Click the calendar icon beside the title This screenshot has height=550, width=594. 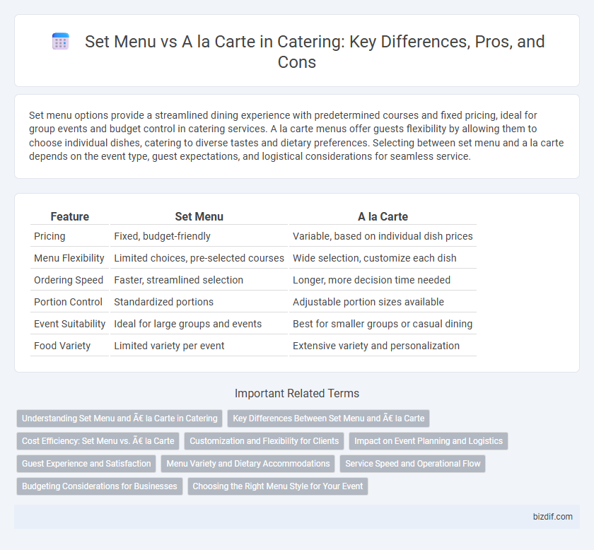pos(61,41)
